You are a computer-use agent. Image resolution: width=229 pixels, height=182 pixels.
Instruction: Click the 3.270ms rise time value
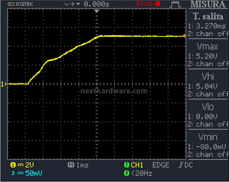tap(211, 26)
